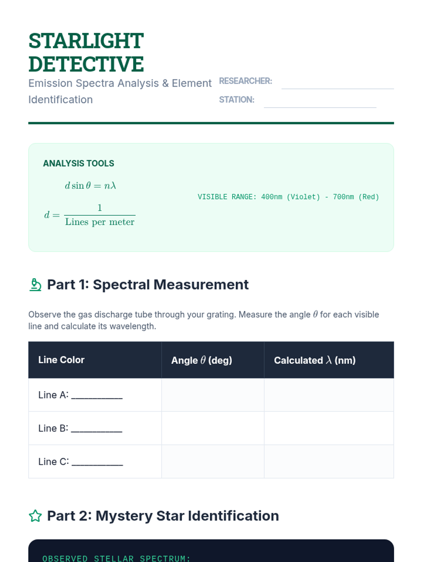
Task: Click the Visible Range reference text
Action: click(288, 197)
